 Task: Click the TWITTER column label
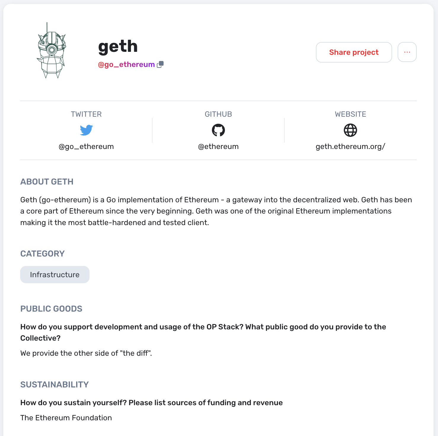coord(86,114)
